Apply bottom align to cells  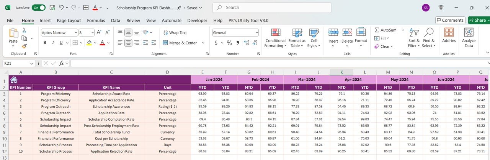tap(137, 32)
